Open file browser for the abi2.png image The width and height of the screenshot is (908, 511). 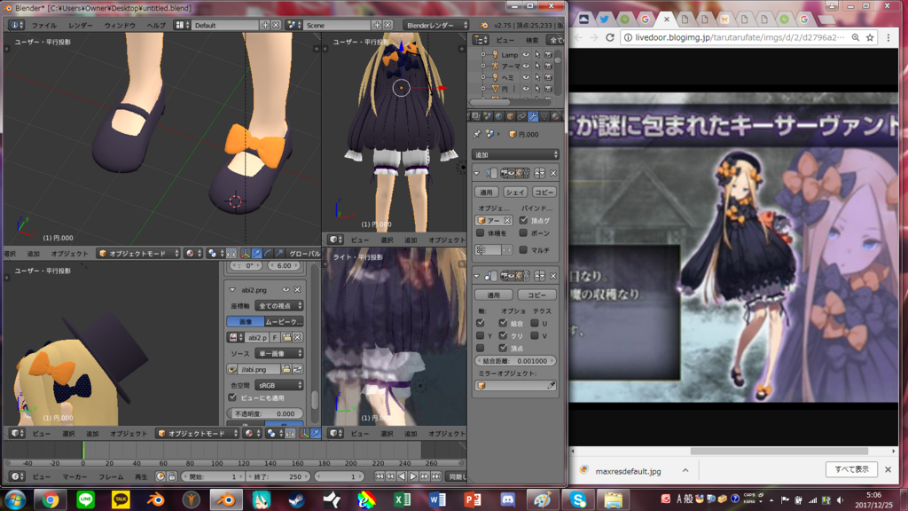pyautogui.click(x=286, y=337)
